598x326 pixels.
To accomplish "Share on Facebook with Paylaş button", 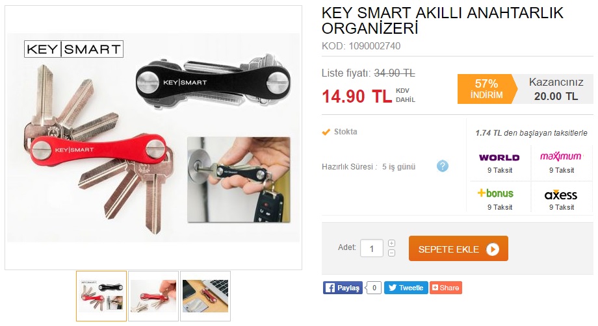I will [x=343, y=288].
